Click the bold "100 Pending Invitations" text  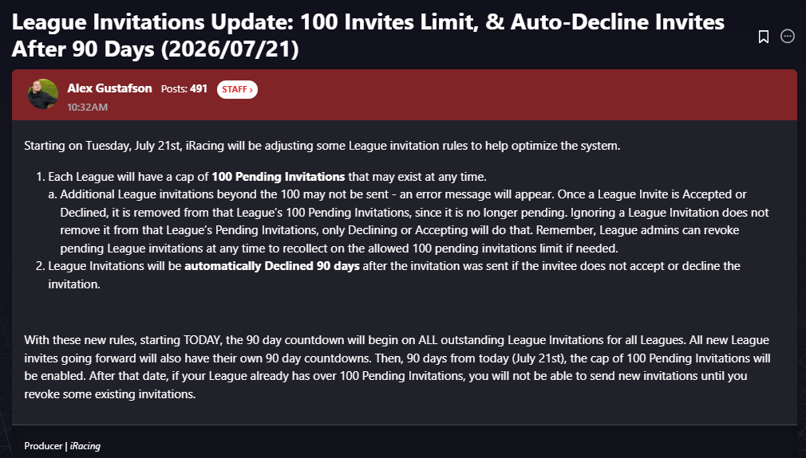click(x=278, y=177)
